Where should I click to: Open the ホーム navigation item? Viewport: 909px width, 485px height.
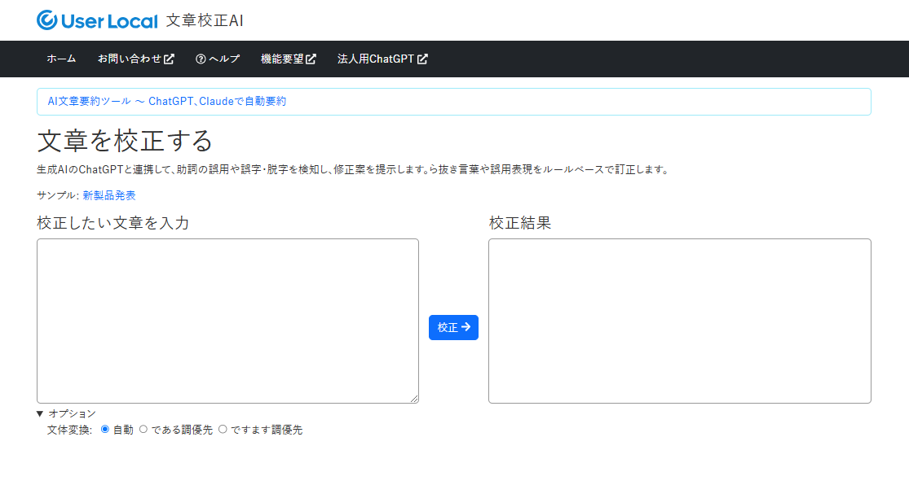tap(61, 59)
